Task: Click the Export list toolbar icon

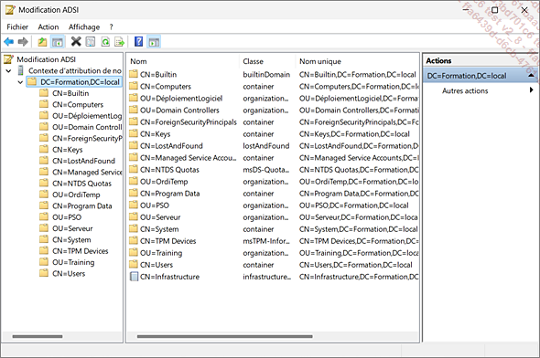Action: click(x=120, y=42)
